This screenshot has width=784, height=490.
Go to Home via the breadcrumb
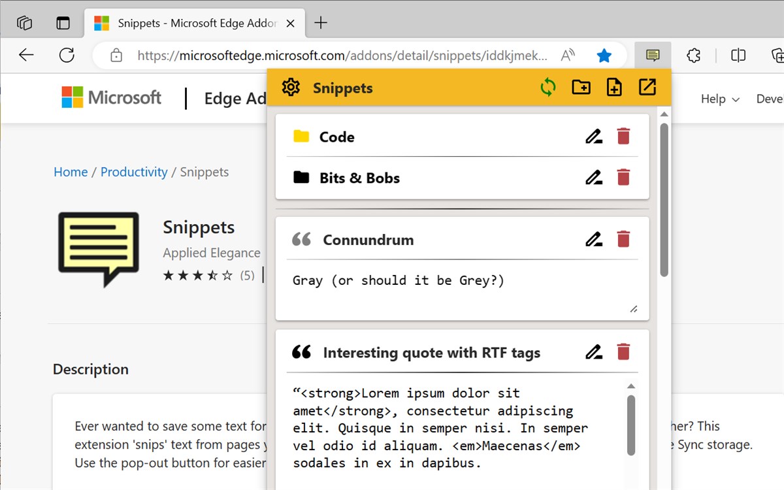click(x=70, y=172)
